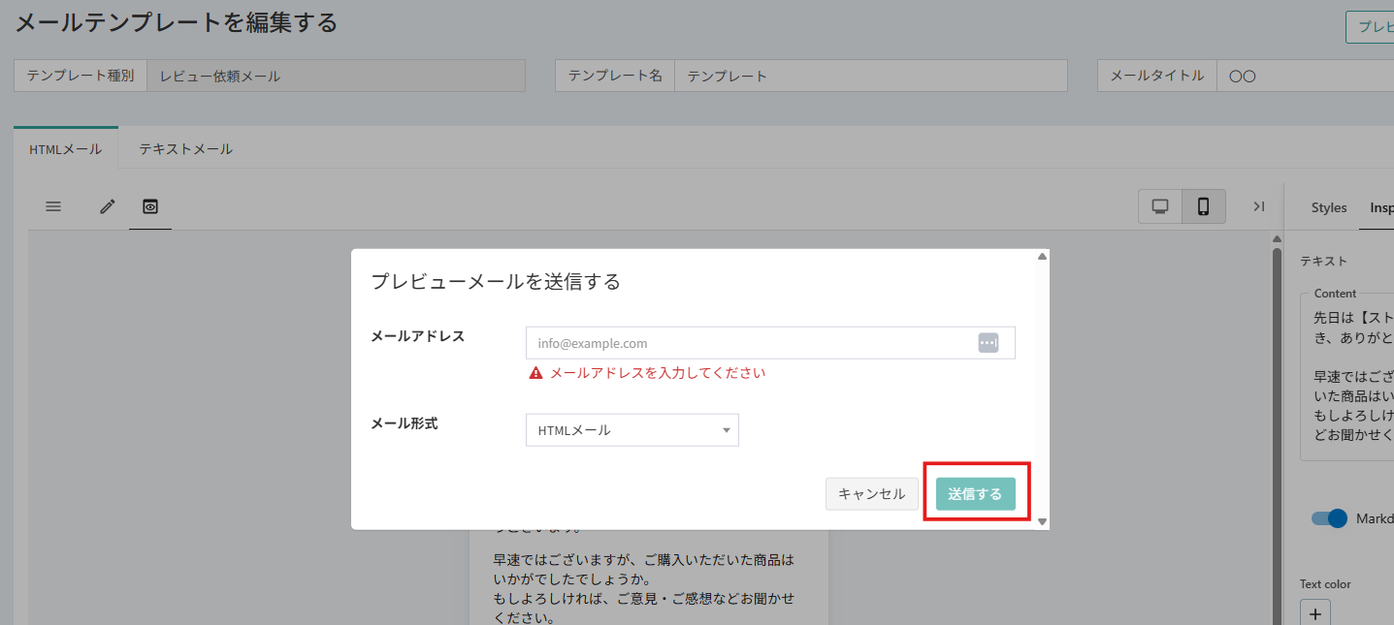Click the プレビュー button at top right

pos(1370,27)
